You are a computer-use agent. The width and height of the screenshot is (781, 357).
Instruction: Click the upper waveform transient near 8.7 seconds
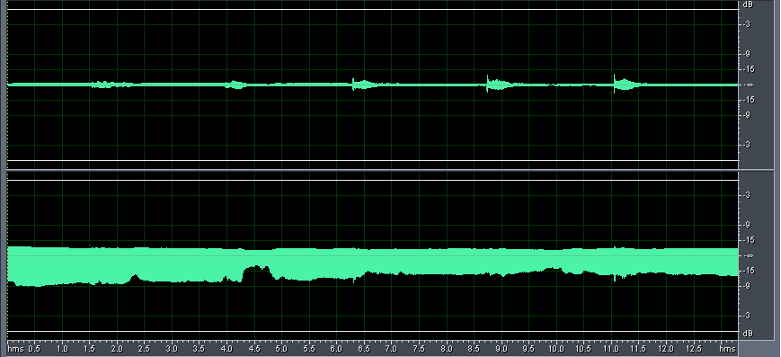(x=488, y=84)
